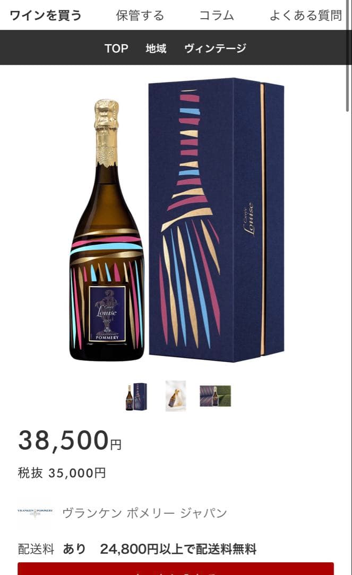The image size is (352, 575).
Task: Click 24,800円以上で配送料無料 shipping note
Action: 178,549
